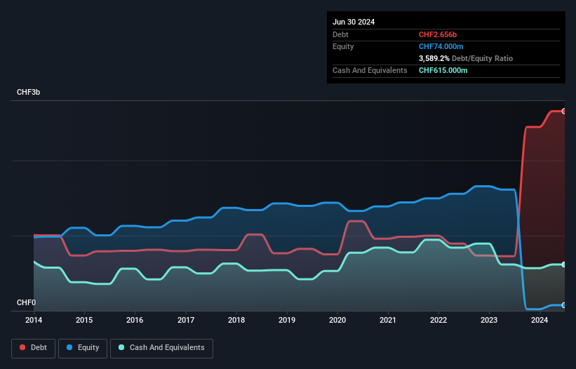Hide the Cash And Equivalents legend series

[161, 348]
